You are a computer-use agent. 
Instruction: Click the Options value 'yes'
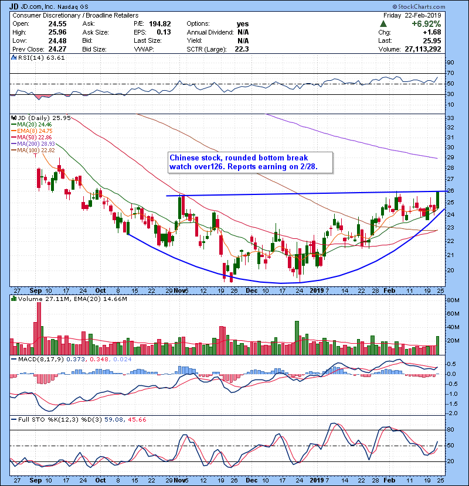coord(243,24)
